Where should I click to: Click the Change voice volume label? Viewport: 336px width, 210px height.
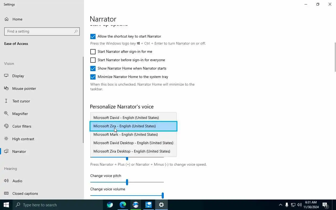[x=108, y=189]
